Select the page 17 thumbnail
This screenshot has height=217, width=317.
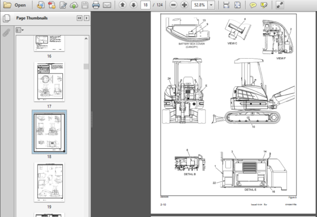click(x=49, y=82)
